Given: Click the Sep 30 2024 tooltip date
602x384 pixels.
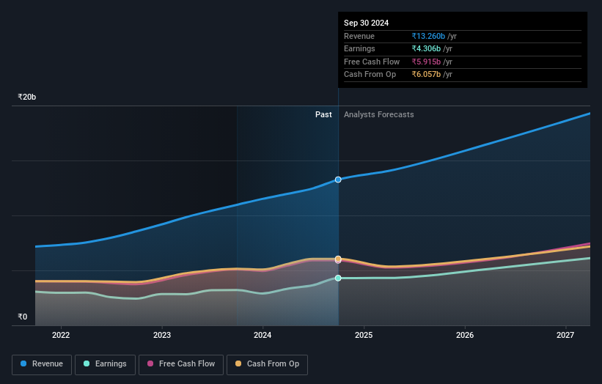Looking at the screenshot, I should tap(367, 23).
